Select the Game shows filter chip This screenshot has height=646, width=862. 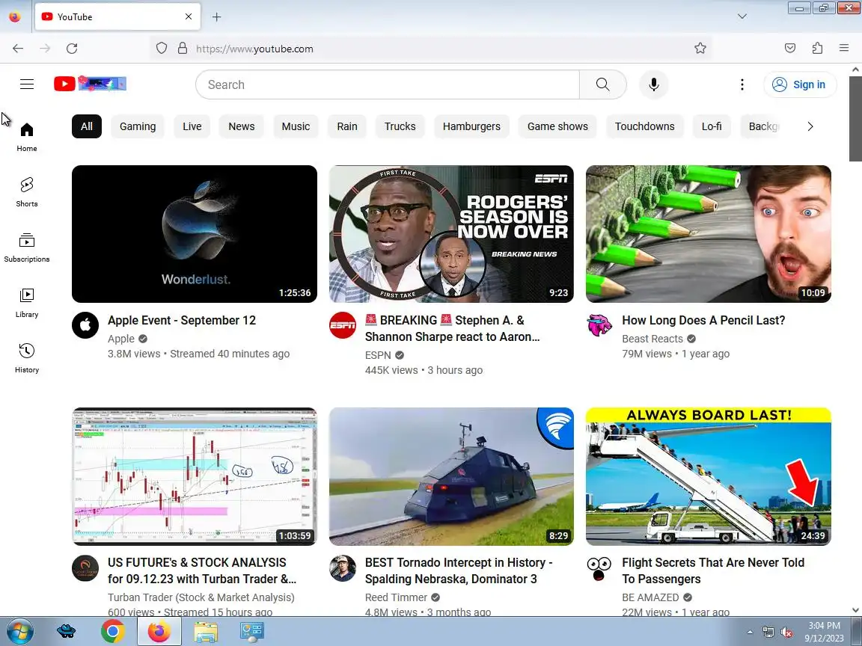point(557,126)
